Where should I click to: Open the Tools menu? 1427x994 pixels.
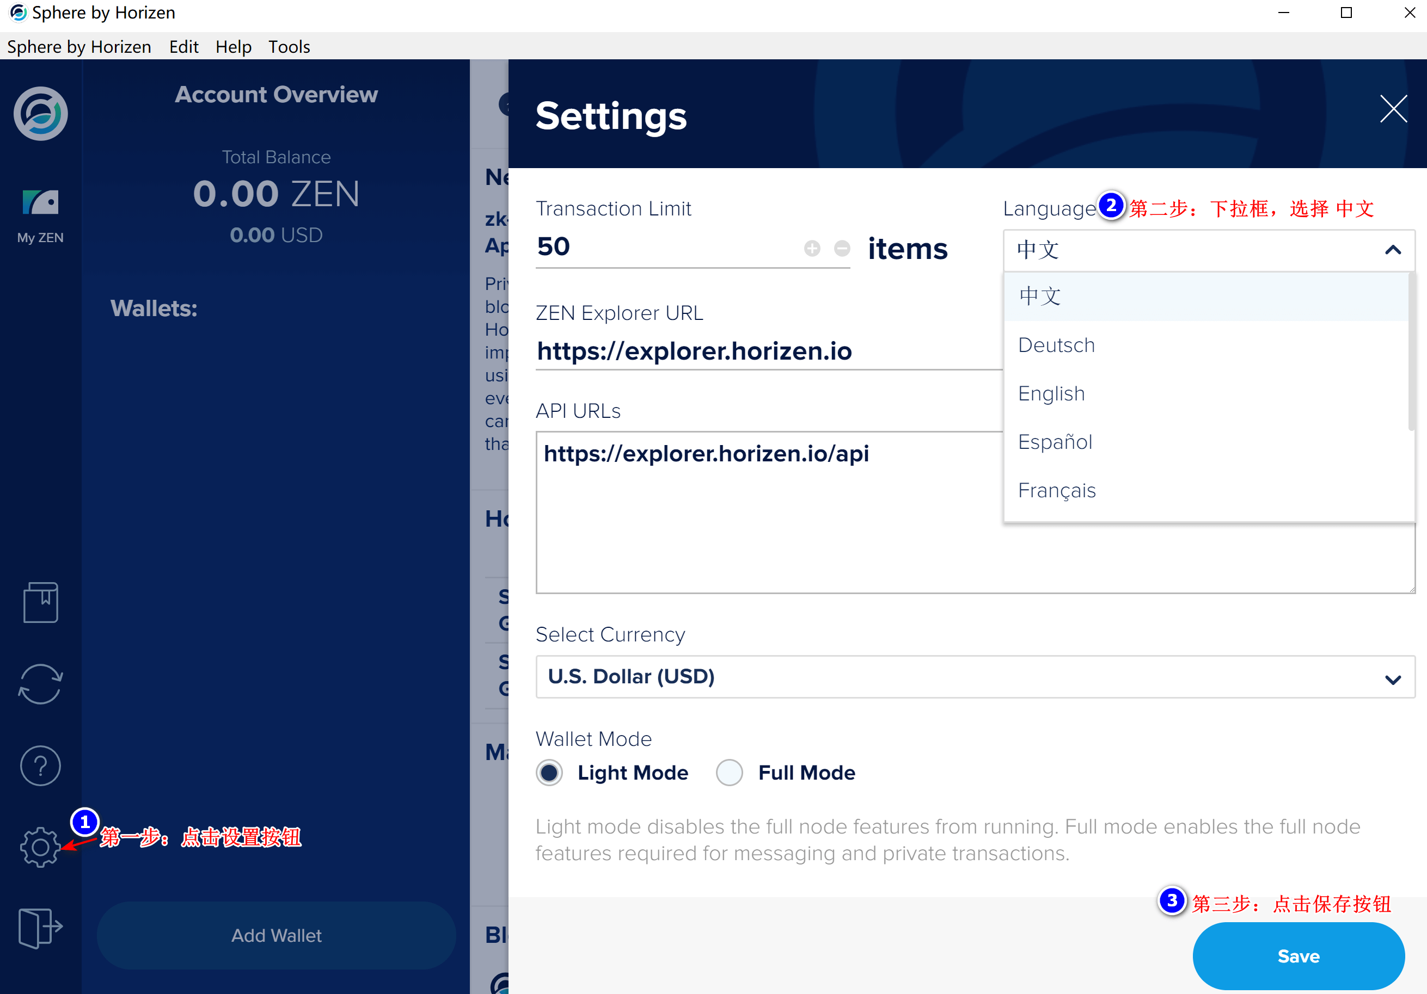coord(289,47)
